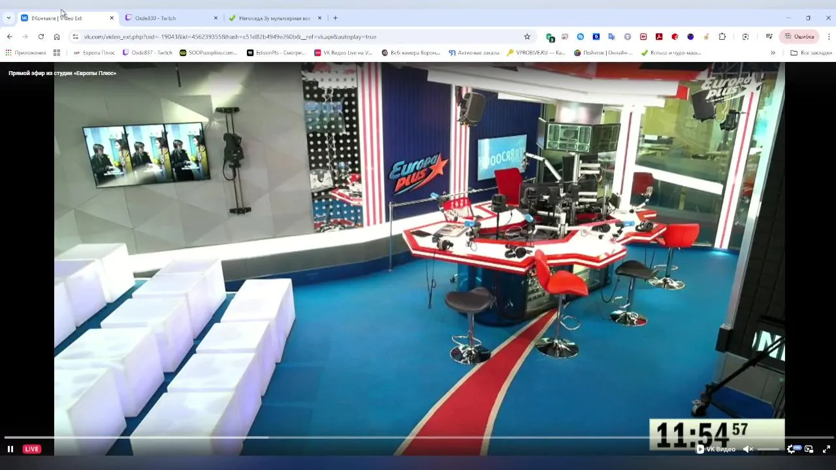Open the SOOPsooplive.com bookmark
Image resolution: width=836 pixels, height=470 pixels.
point(209,53)
